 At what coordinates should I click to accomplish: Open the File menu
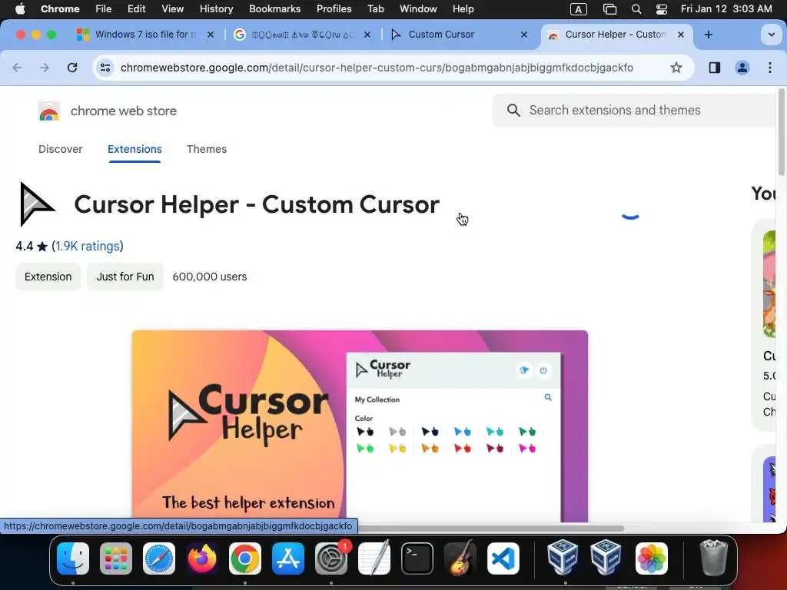(104, 8)
